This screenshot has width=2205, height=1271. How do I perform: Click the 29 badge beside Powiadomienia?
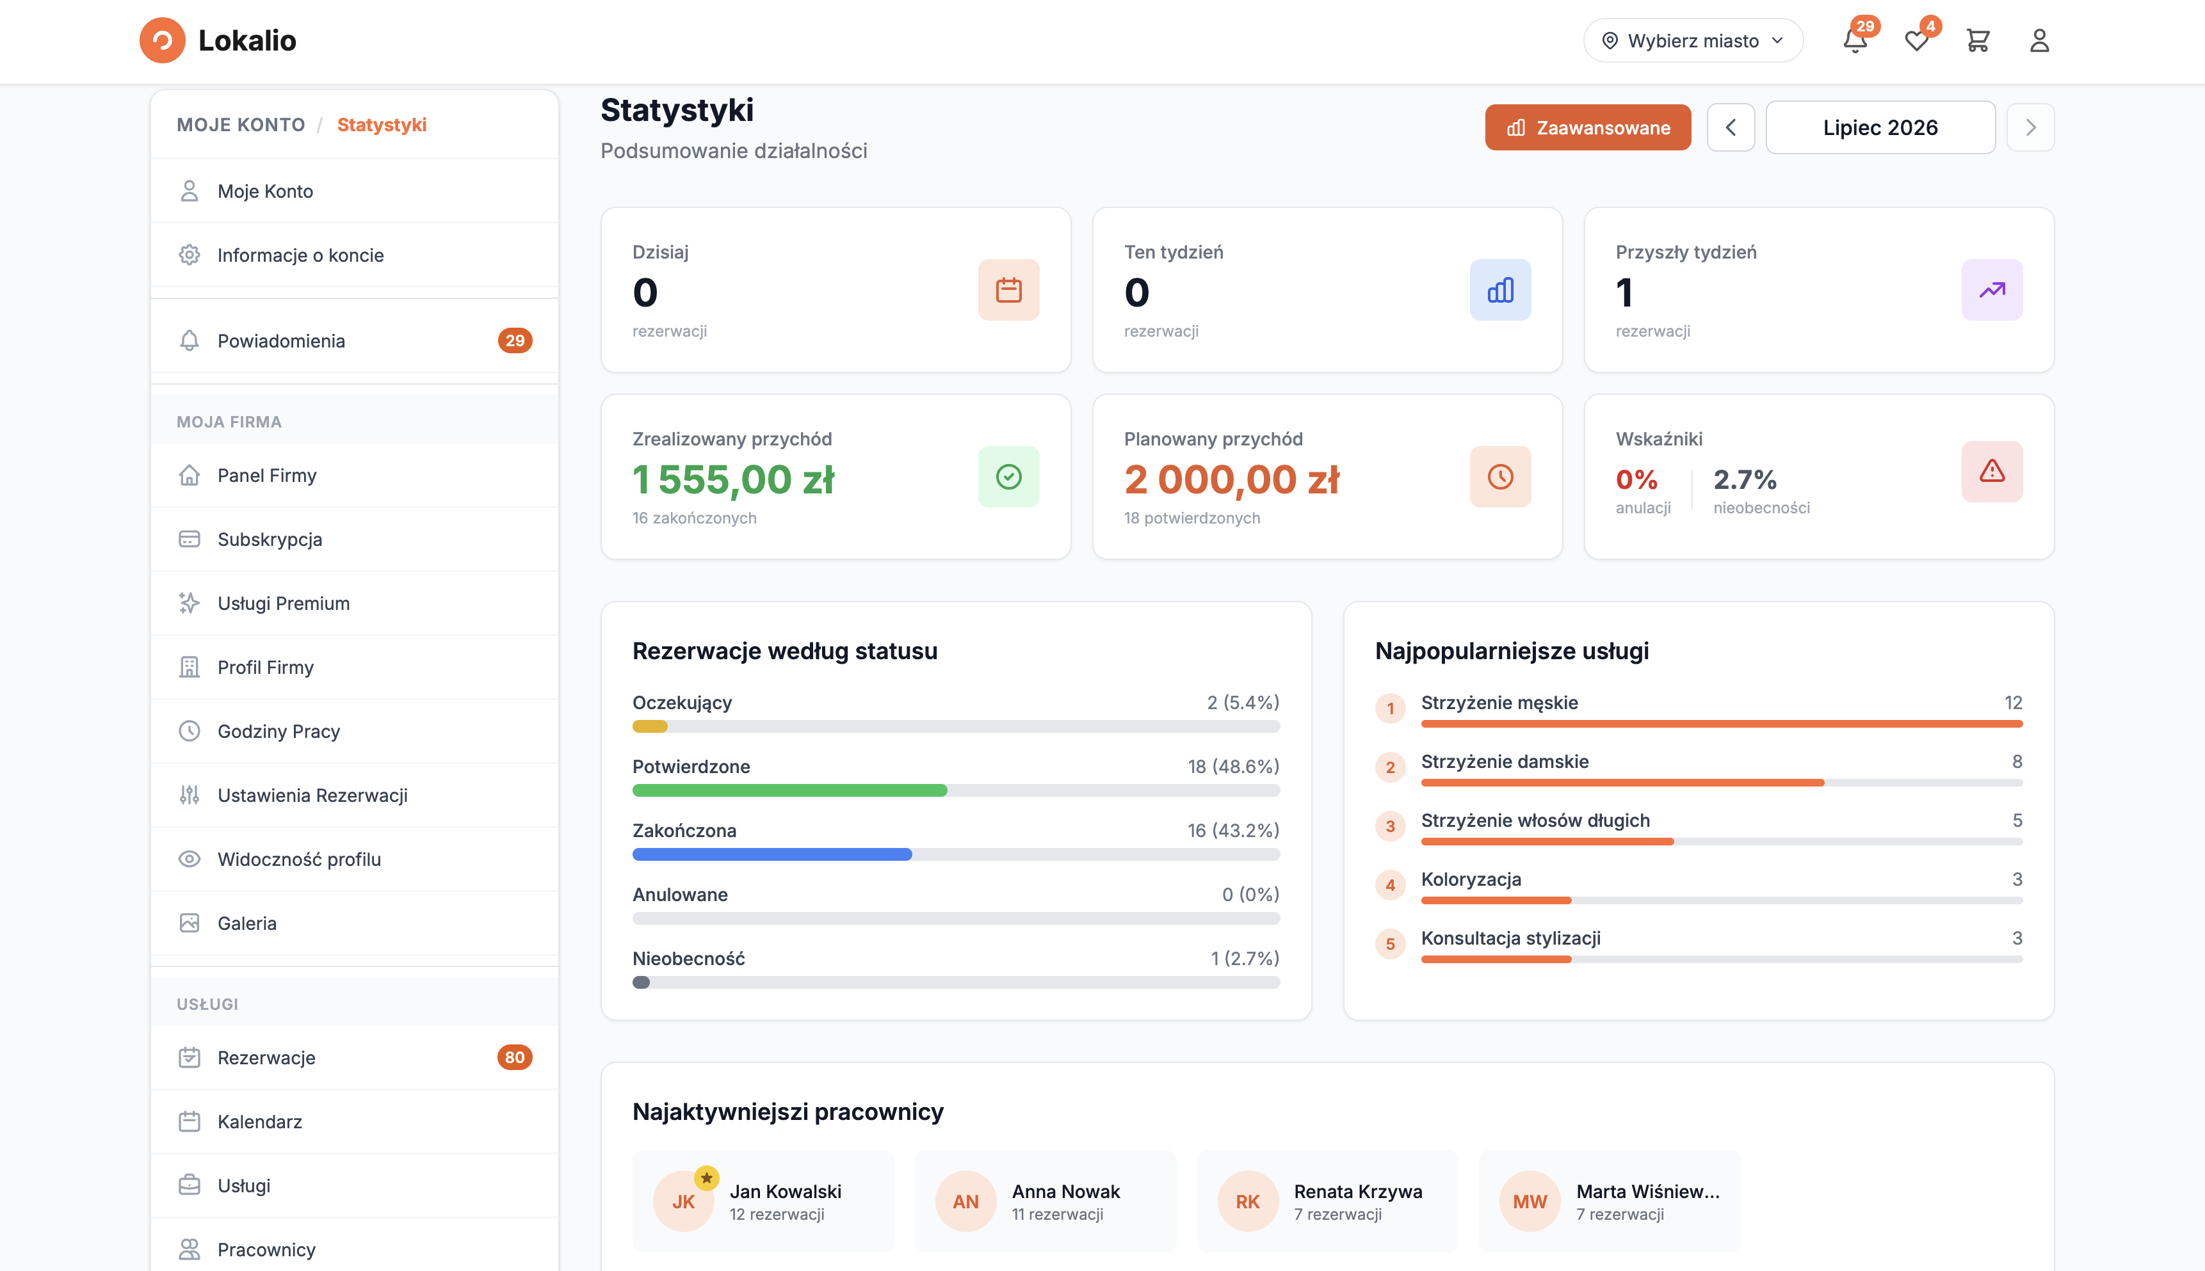(514, 340)
